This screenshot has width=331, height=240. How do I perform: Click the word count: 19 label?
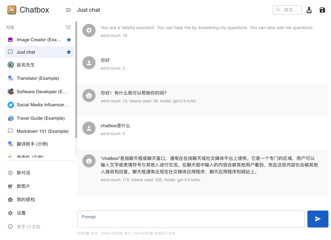pyautogui.click(x=114, y=36)
